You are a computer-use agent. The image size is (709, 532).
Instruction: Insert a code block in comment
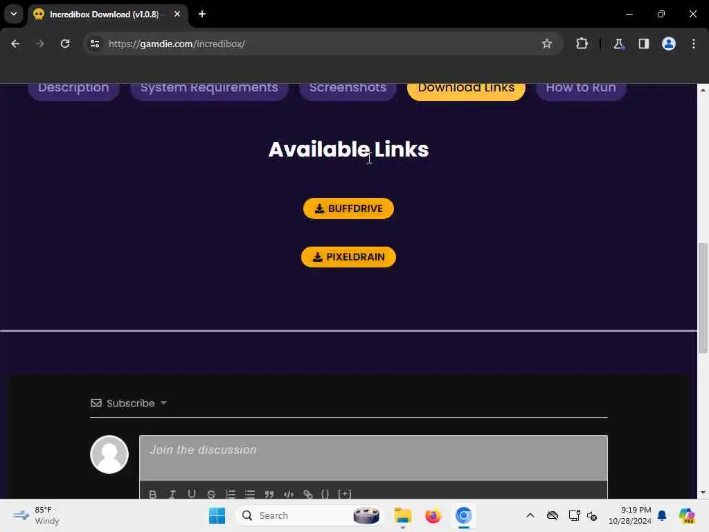click(x=289, y=494)
